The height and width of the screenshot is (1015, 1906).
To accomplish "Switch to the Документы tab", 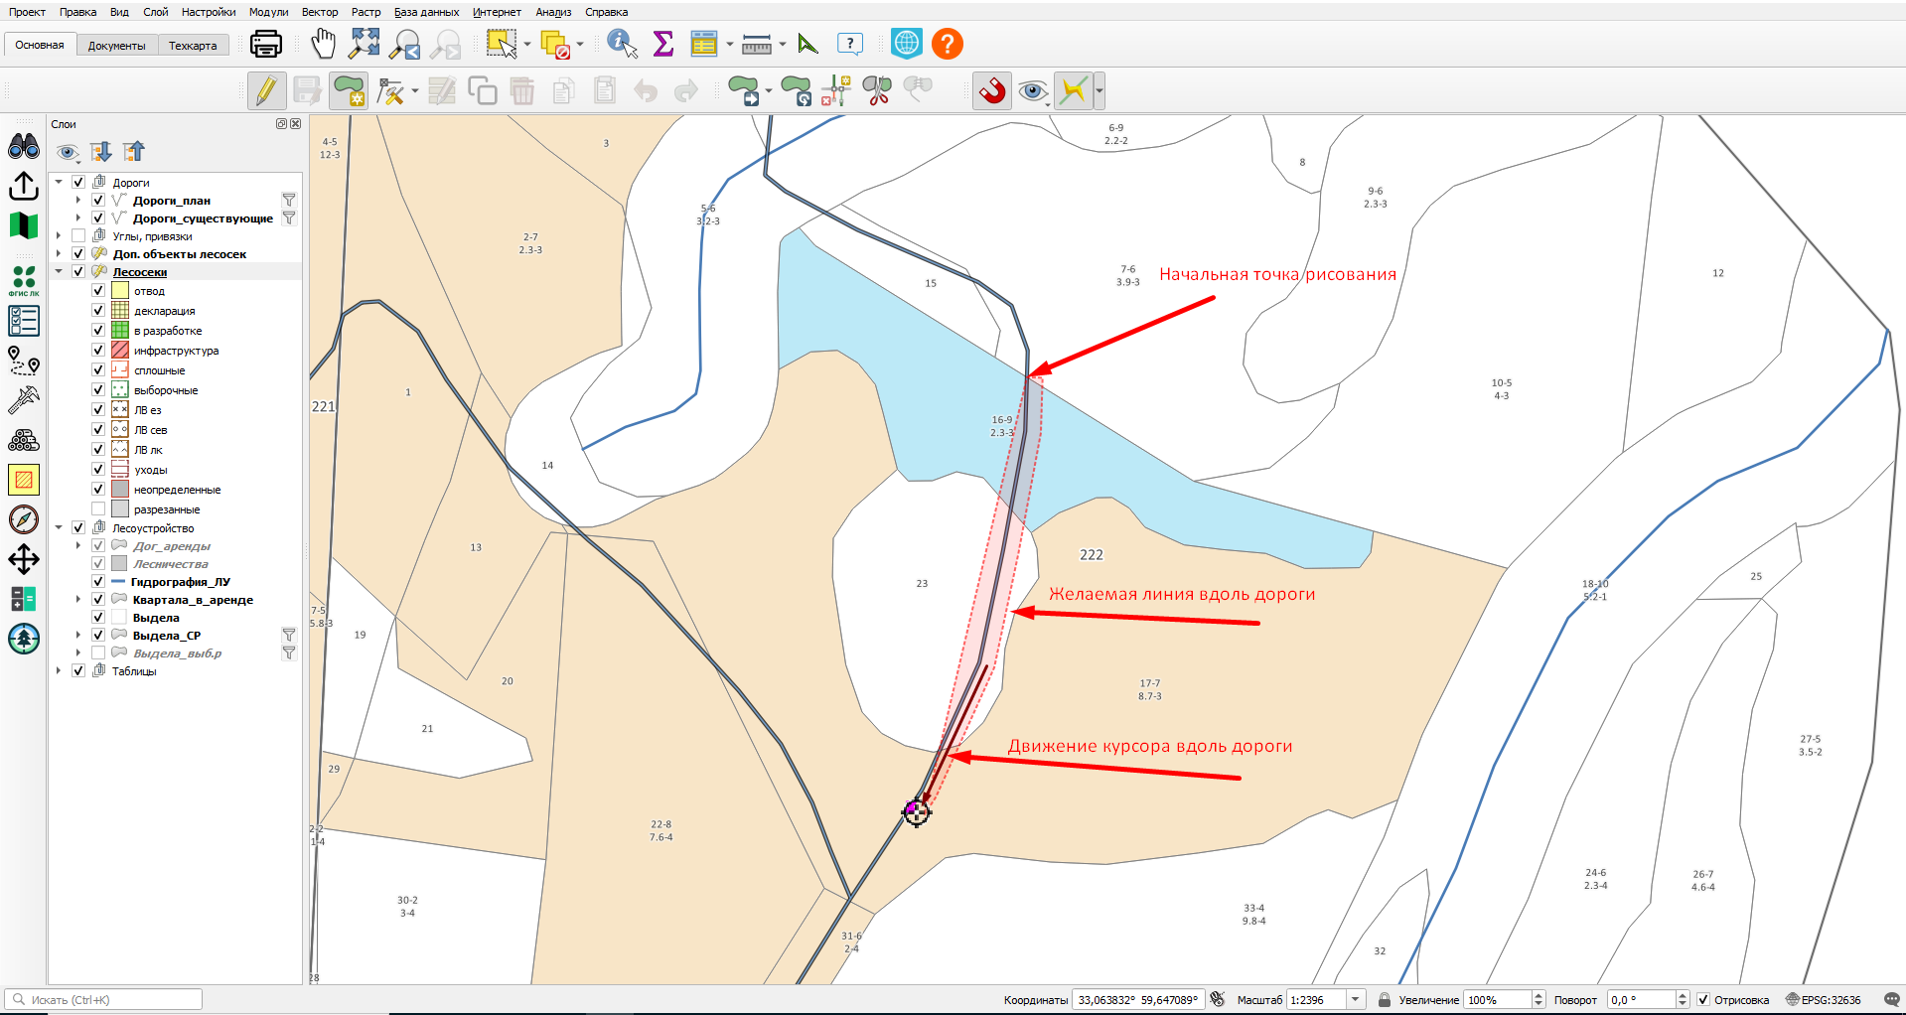I will [x=116, y=46].
